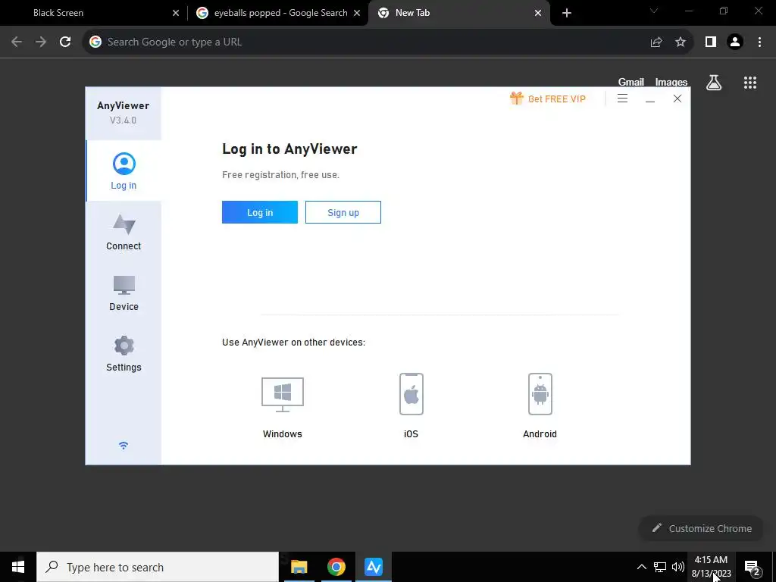Open a new Chrome tab
The width and height of the screenshot is (776, 582).
[x=567, y=14]
